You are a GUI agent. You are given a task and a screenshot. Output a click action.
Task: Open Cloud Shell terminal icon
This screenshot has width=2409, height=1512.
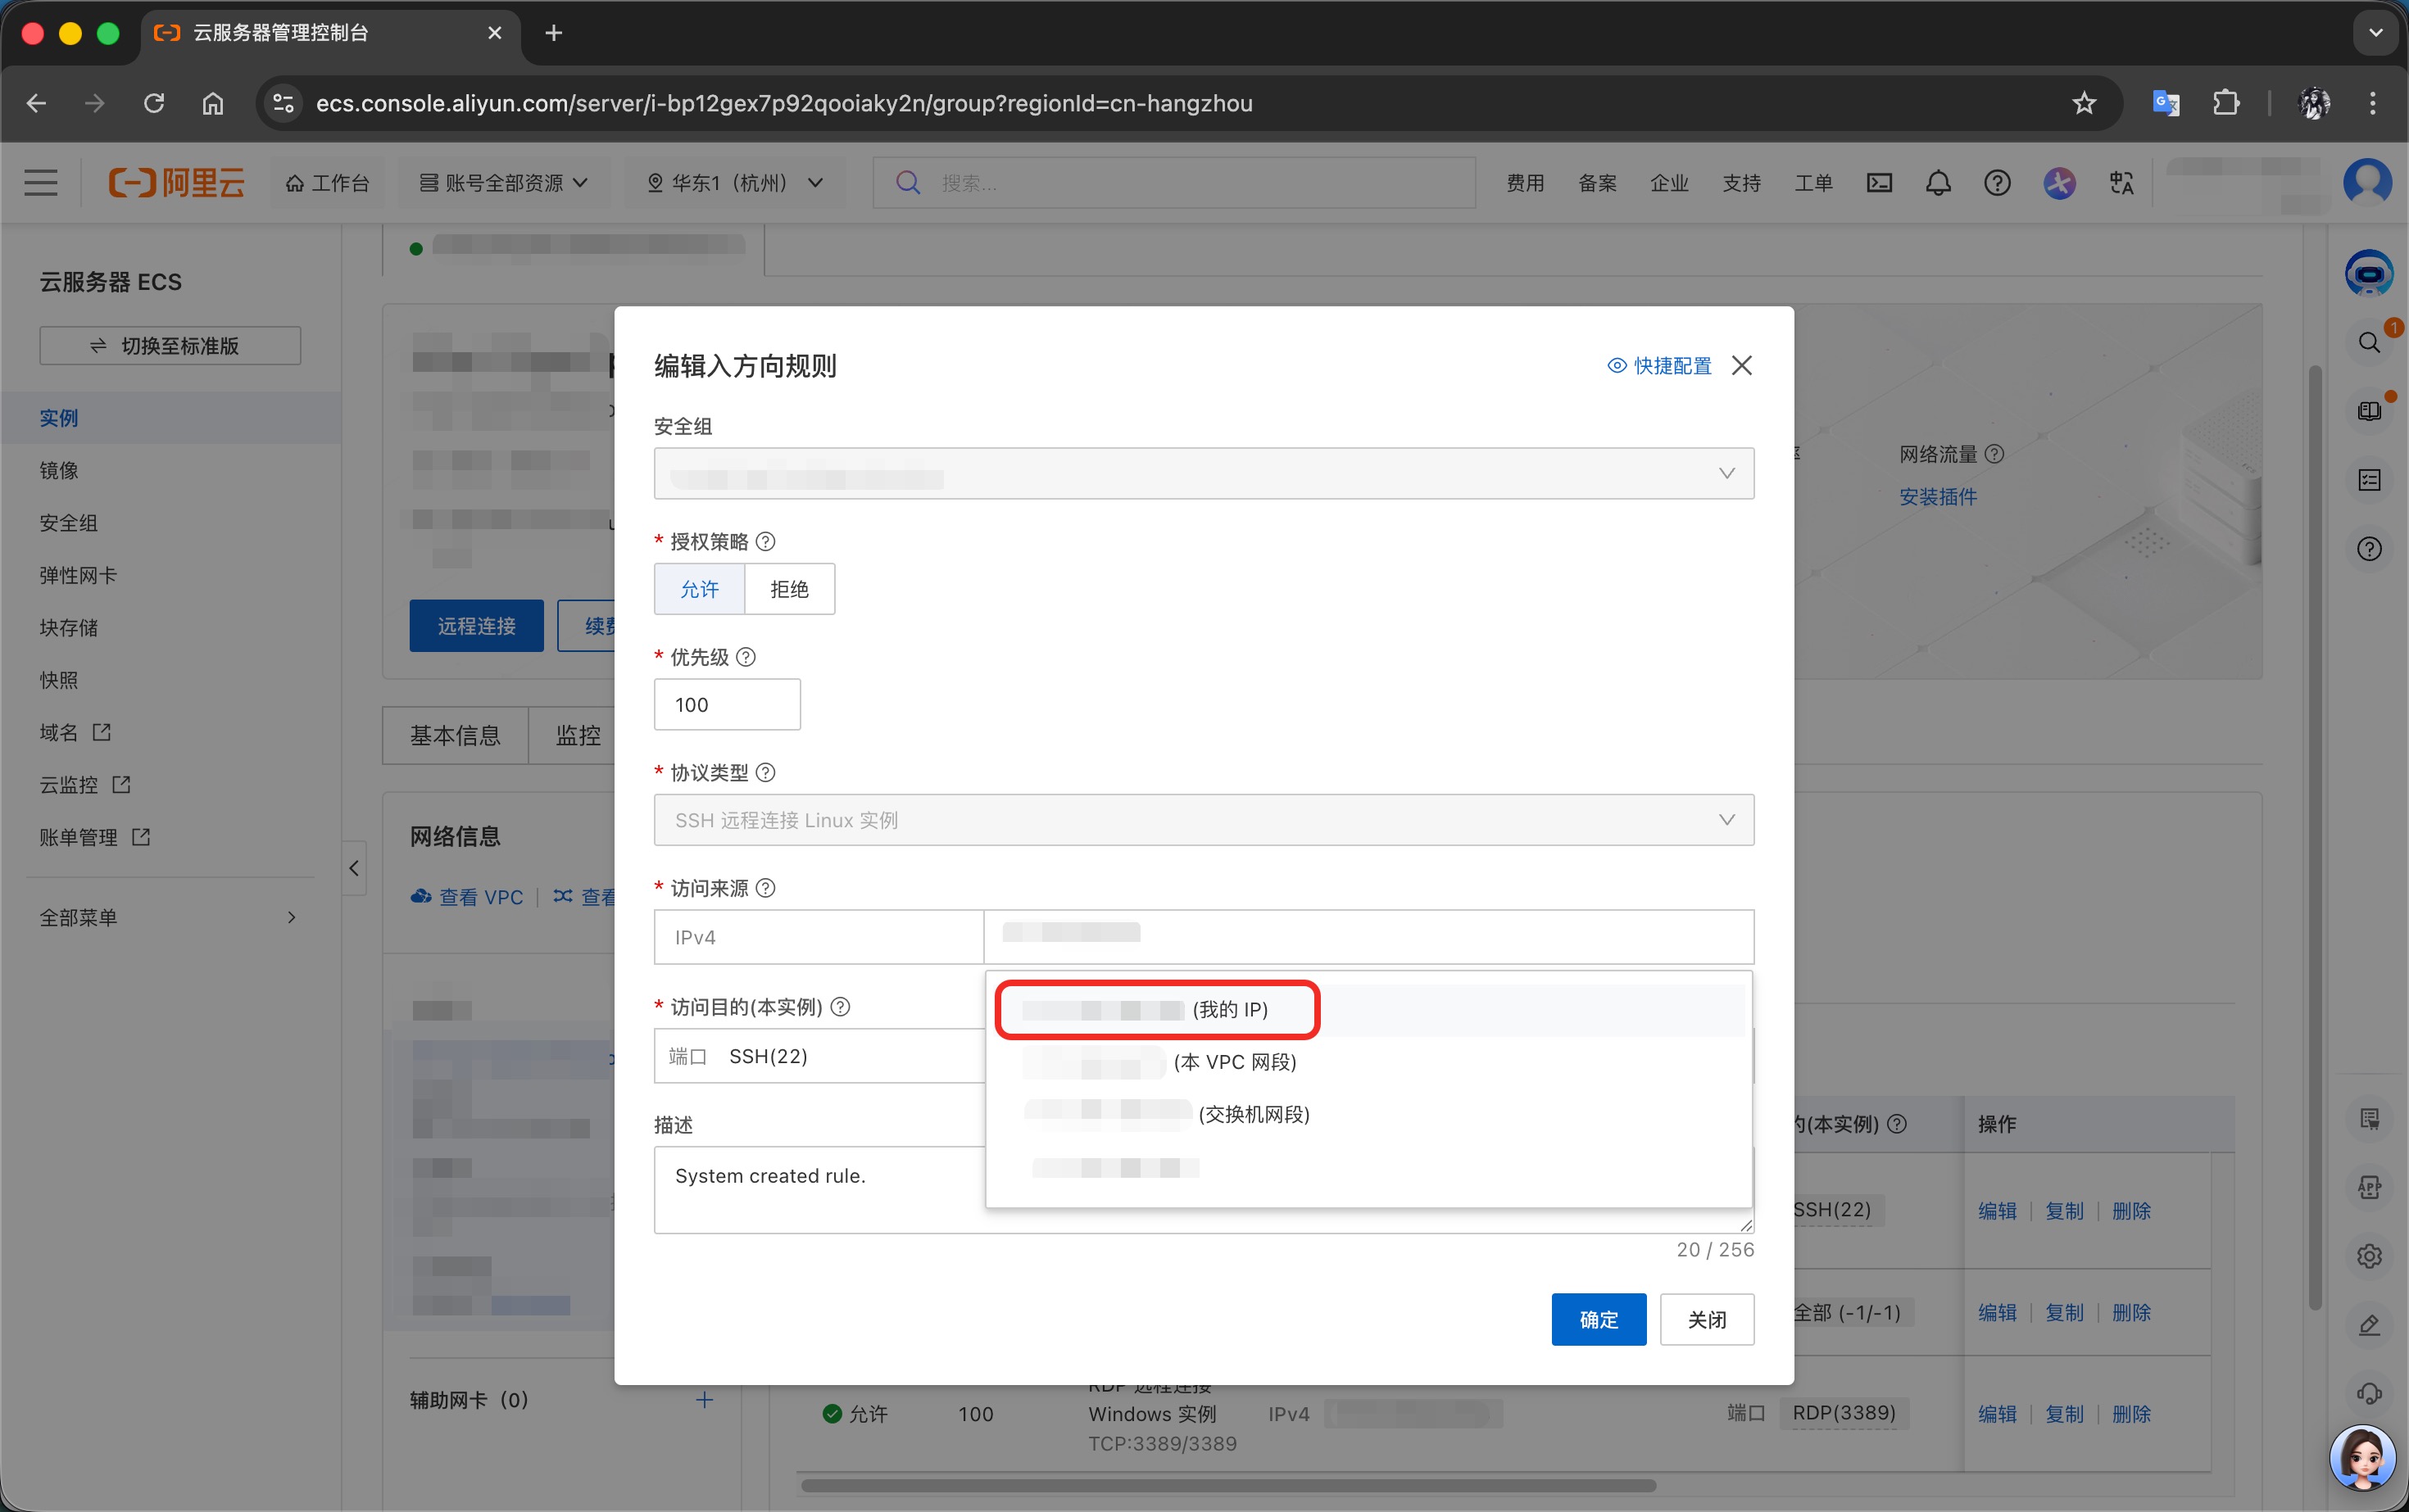[x=1879, y=183]
